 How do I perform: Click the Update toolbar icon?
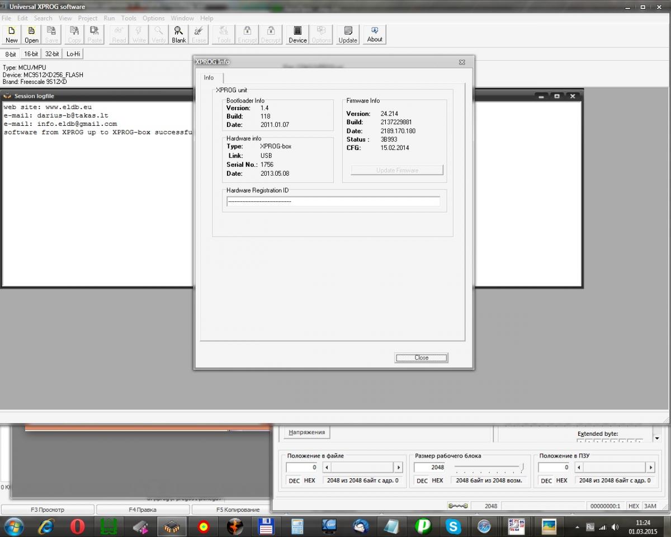pos(348,35)
